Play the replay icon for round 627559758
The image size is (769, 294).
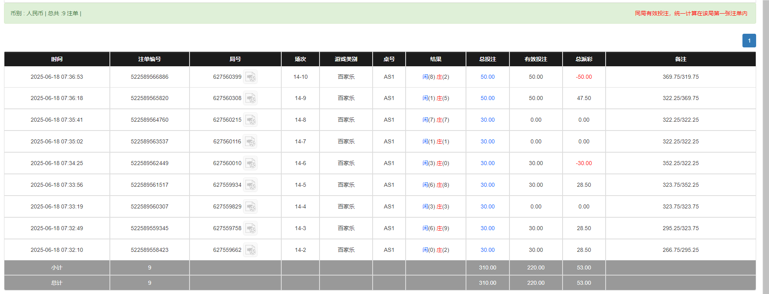pos(250,229)
